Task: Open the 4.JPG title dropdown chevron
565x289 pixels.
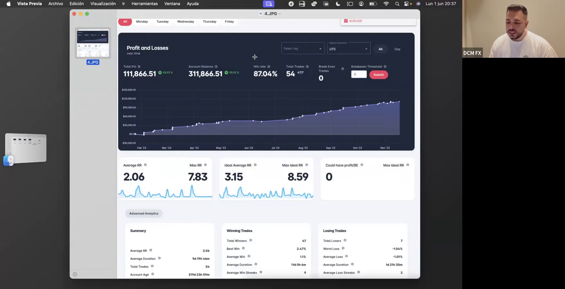Action: (280, 14)
